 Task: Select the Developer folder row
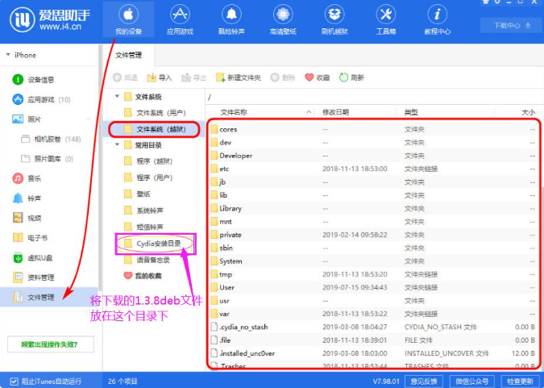(x=373, y=156)
